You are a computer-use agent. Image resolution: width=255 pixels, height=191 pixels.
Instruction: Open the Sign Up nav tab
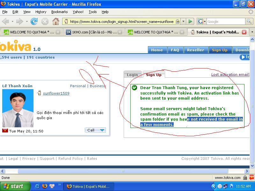220,50
